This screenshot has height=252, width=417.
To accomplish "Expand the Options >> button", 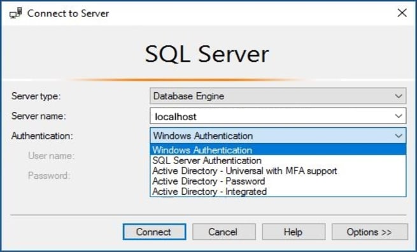I will [370, 232].
